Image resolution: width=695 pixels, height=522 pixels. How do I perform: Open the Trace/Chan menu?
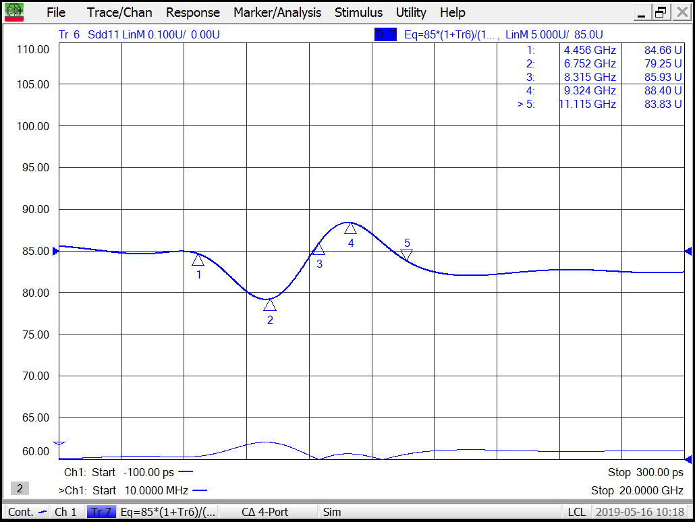point(119,13)
